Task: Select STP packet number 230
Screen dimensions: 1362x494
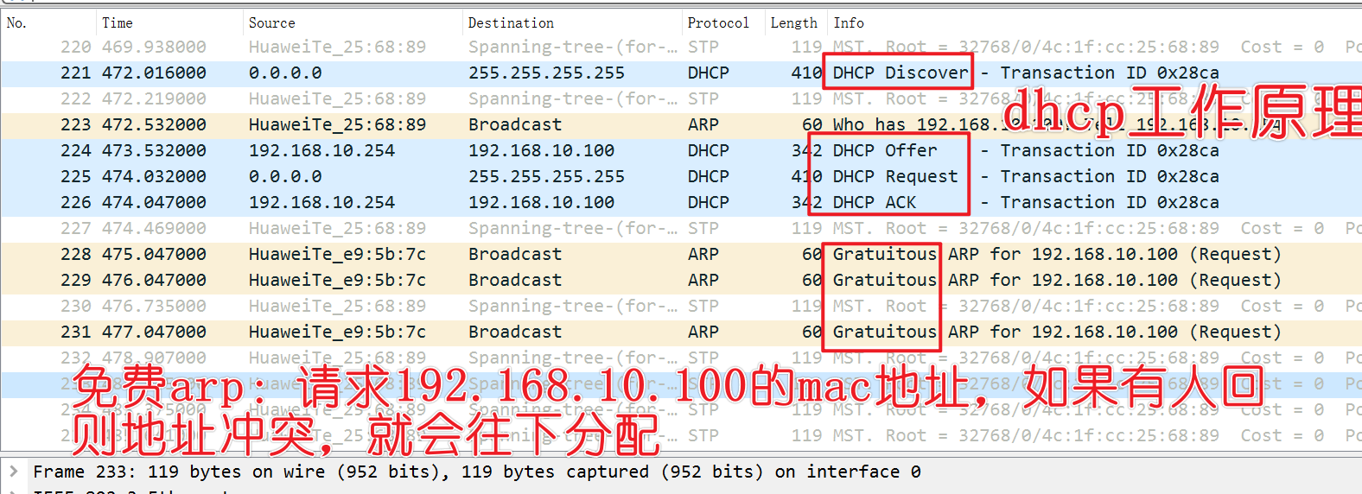Action: coord(519,307)
